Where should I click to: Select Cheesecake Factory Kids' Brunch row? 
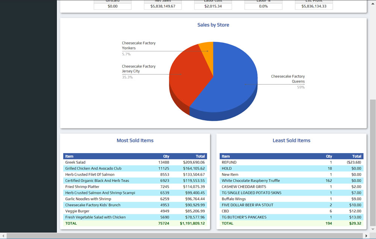coord(135,205)
